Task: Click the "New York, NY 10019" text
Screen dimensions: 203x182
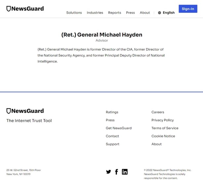Action: (19, 174)
